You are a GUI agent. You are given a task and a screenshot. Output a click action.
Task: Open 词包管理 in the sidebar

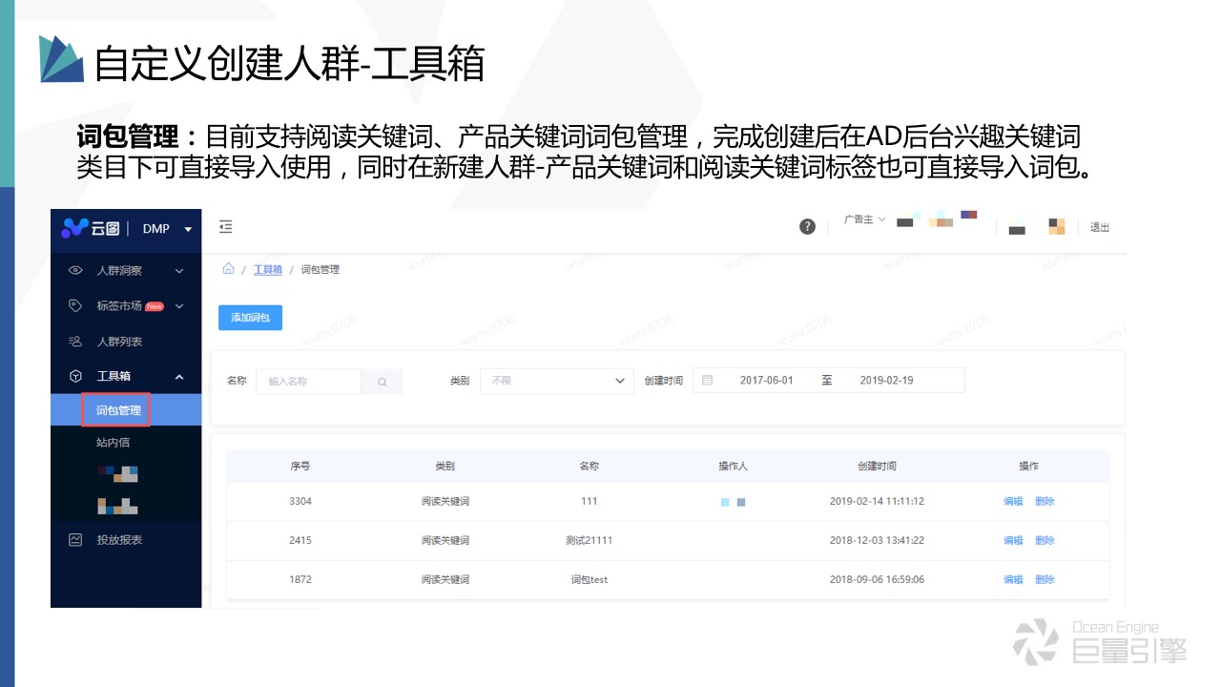(x=114, y=409)
